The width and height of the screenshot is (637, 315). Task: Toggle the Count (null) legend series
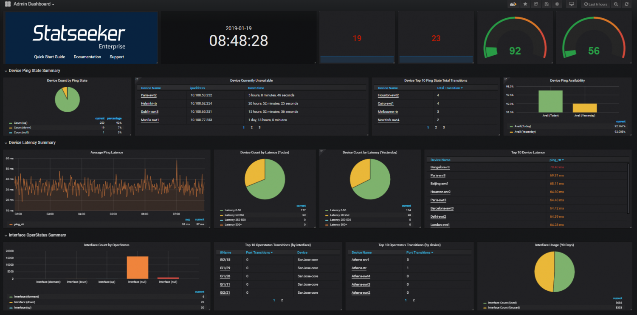[x=21, y=133]
